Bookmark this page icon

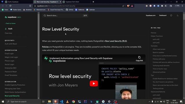30,6
